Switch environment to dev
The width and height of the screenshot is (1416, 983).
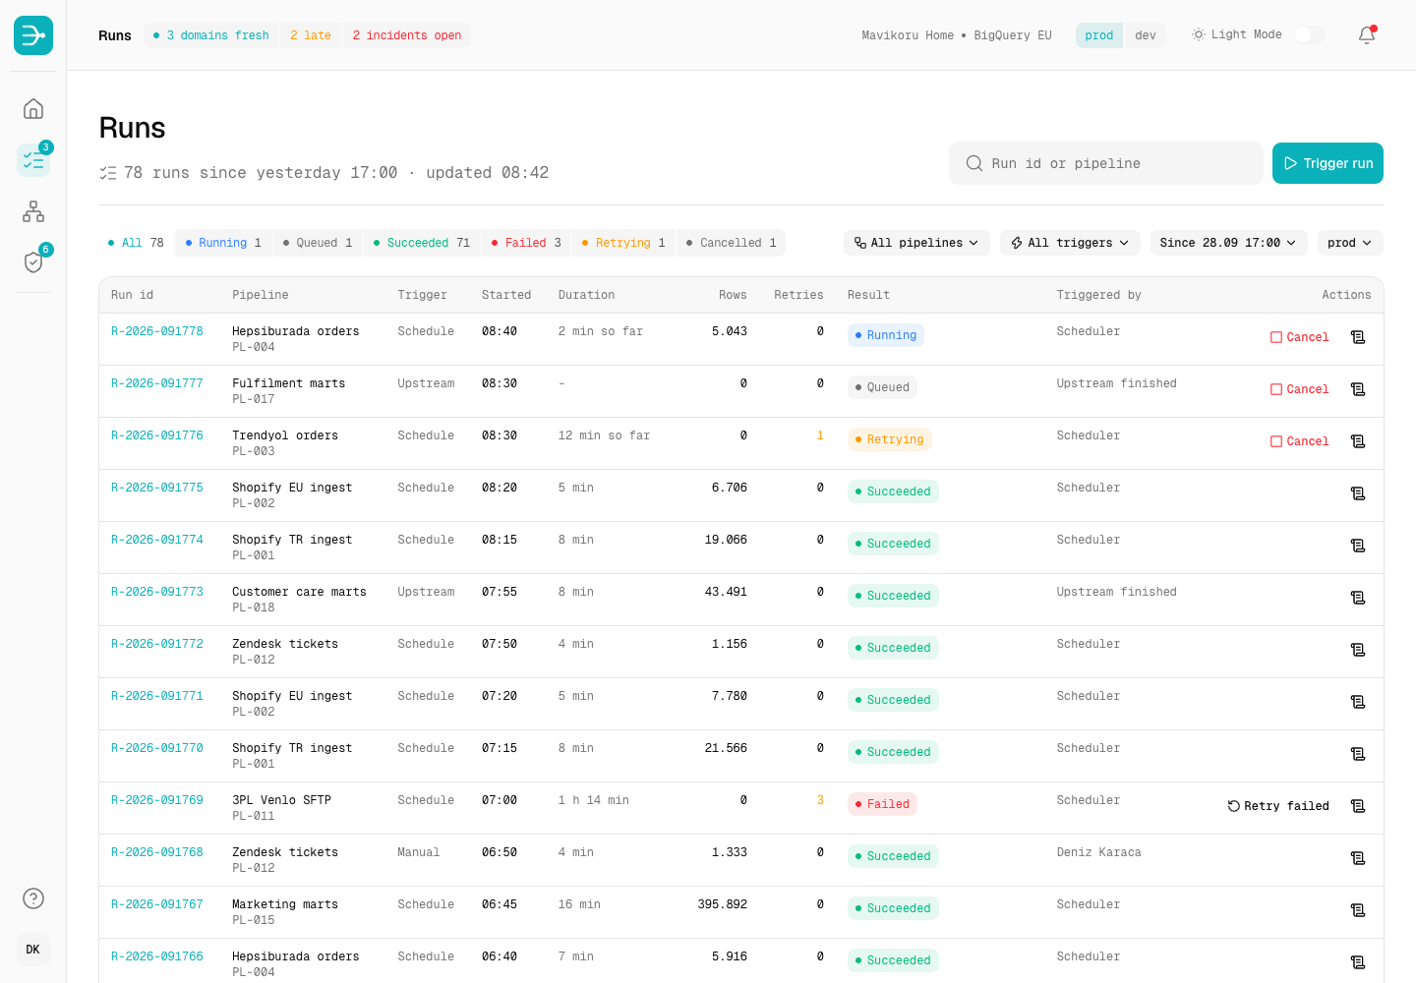(x=1146, y=35)
